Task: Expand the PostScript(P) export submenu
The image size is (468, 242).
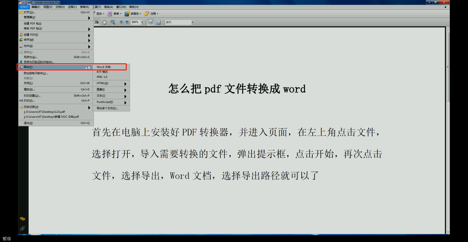Action: (111, 102)
